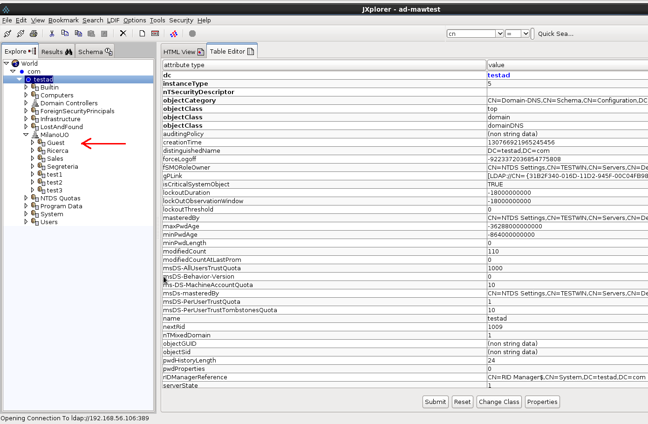Click the nextRid value 1009
Image resolution: width=648 pixels, height=424 pixels.
(x=567, y=327)
